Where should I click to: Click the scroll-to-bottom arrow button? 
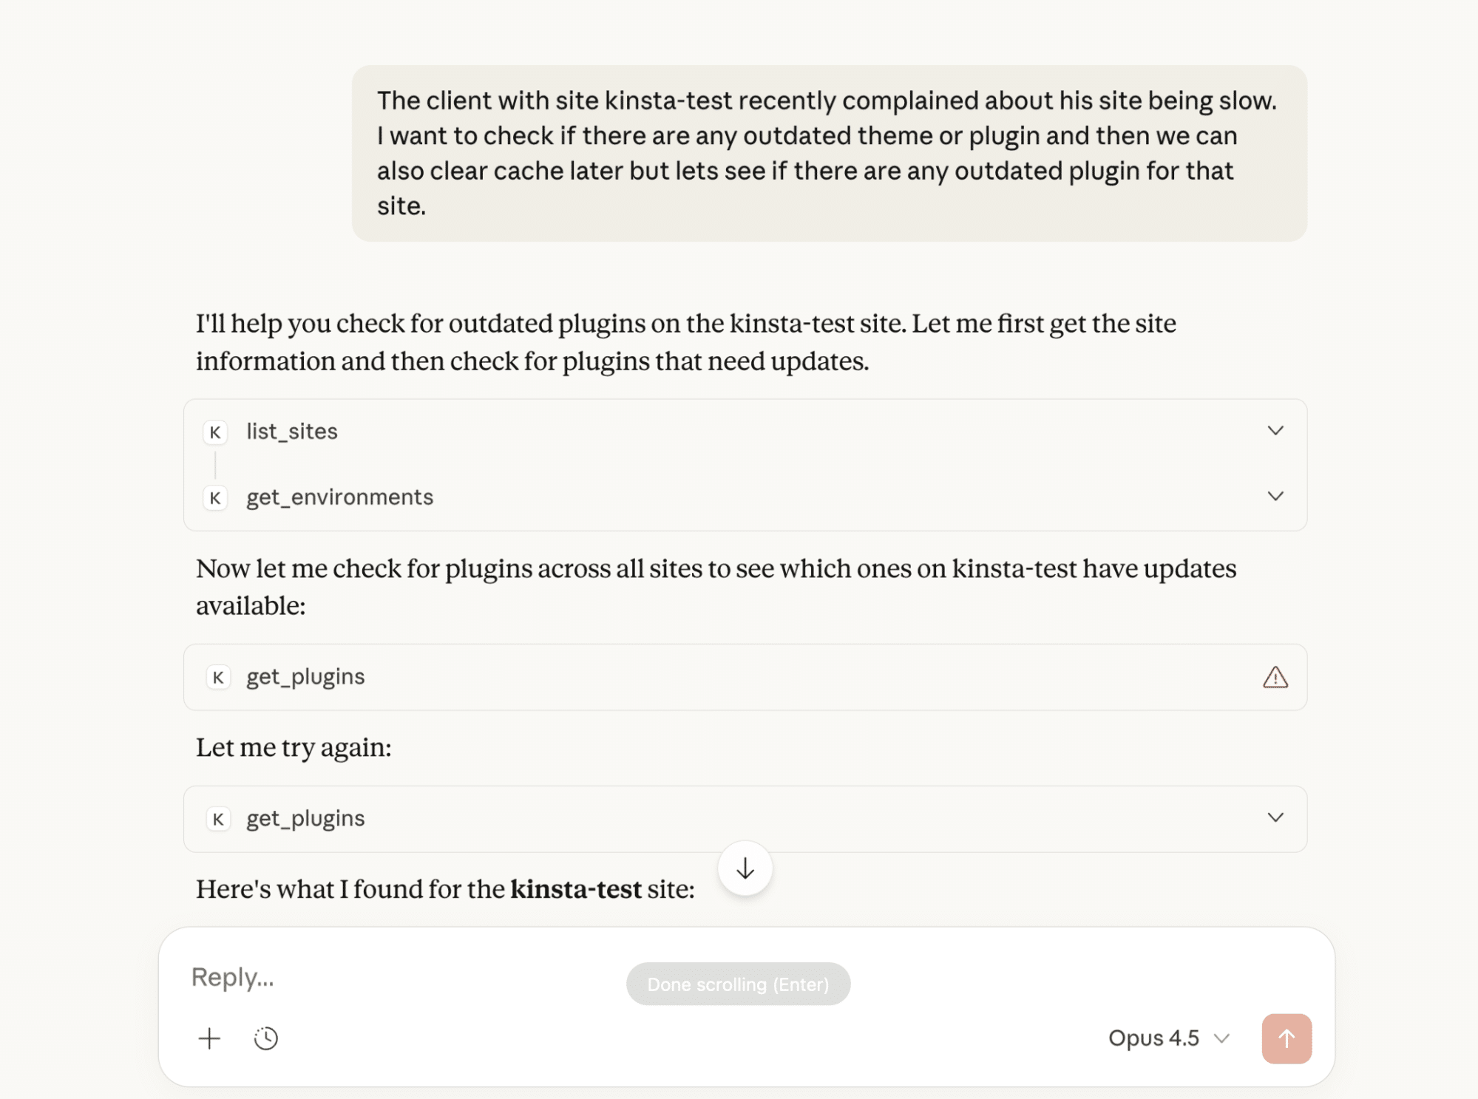(x=745, y=868)
